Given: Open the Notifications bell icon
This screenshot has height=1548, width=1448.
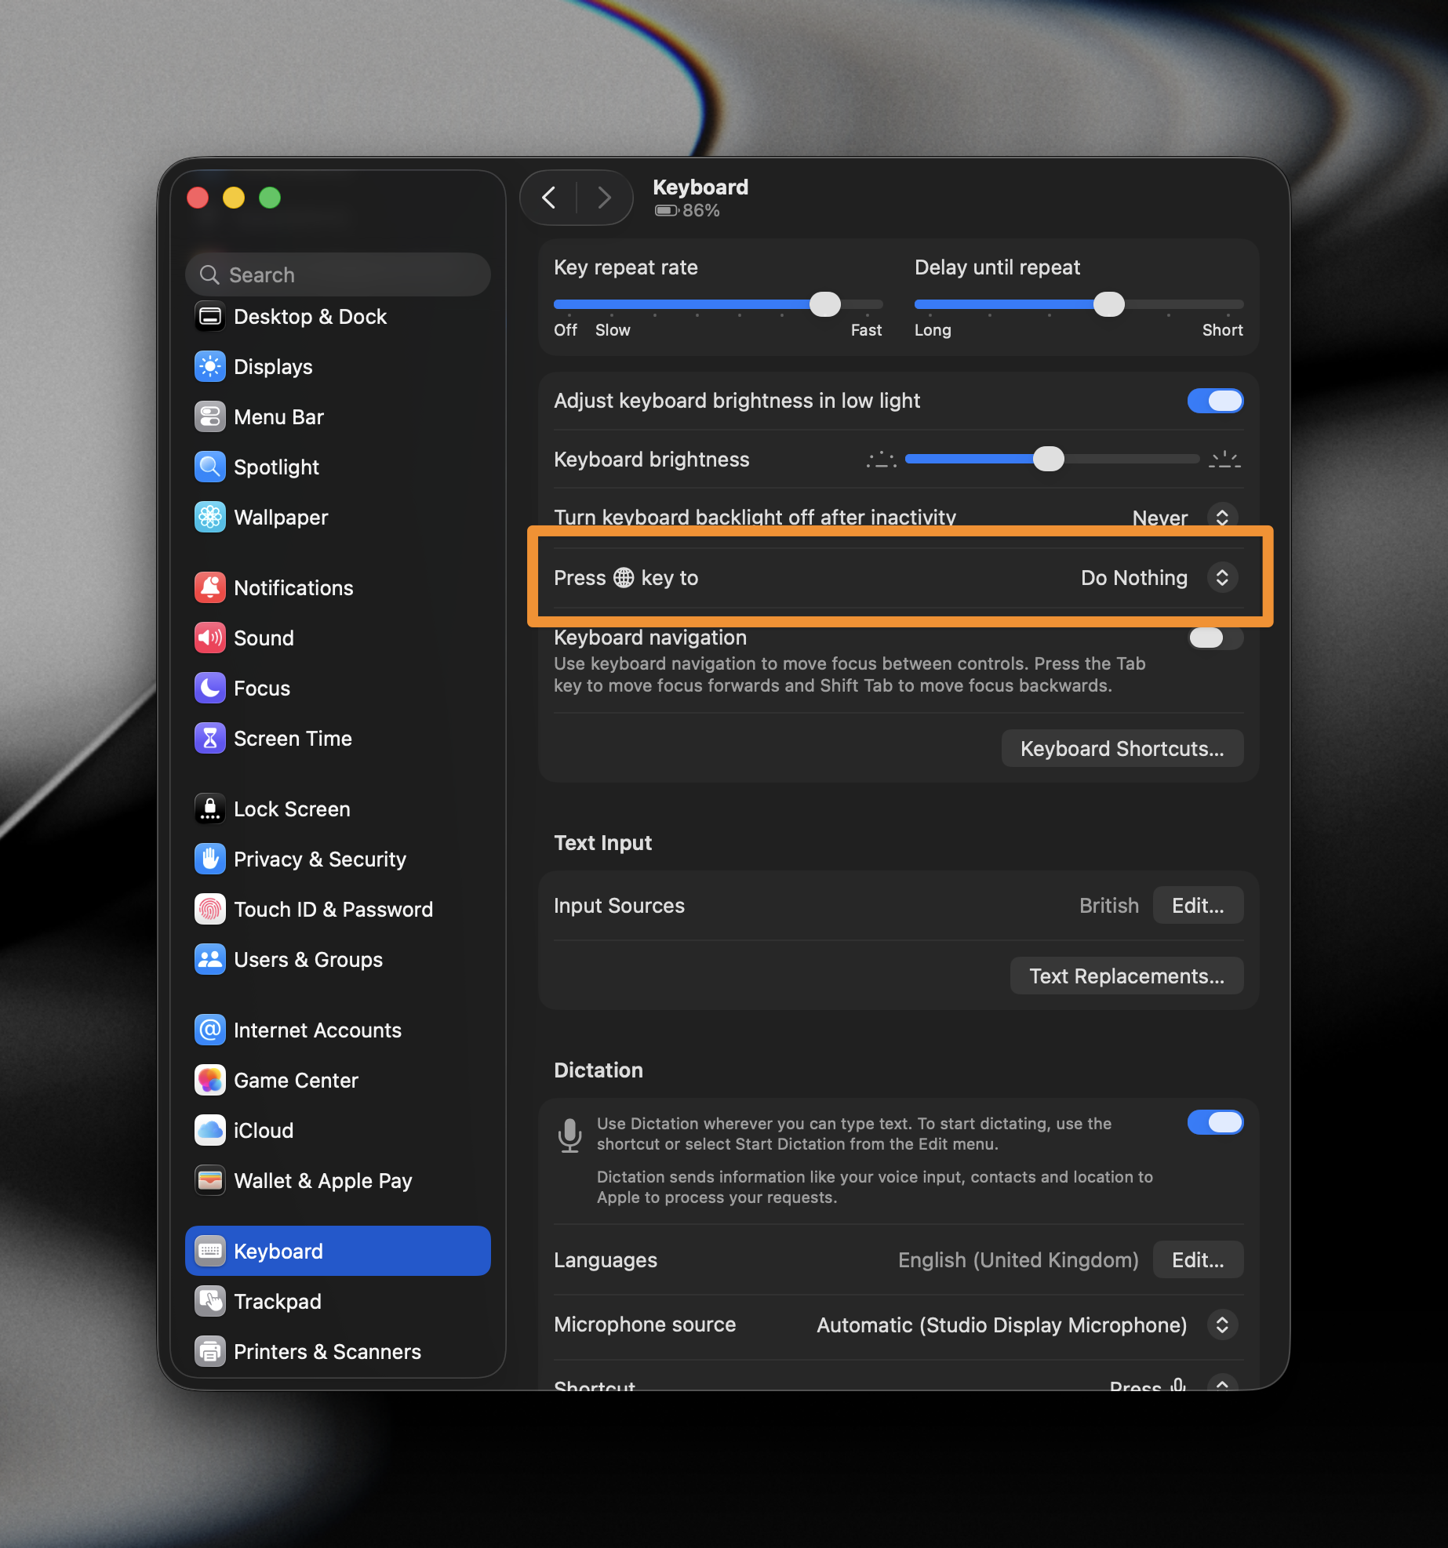Looking at the screenshot, I should coord(209,588).
